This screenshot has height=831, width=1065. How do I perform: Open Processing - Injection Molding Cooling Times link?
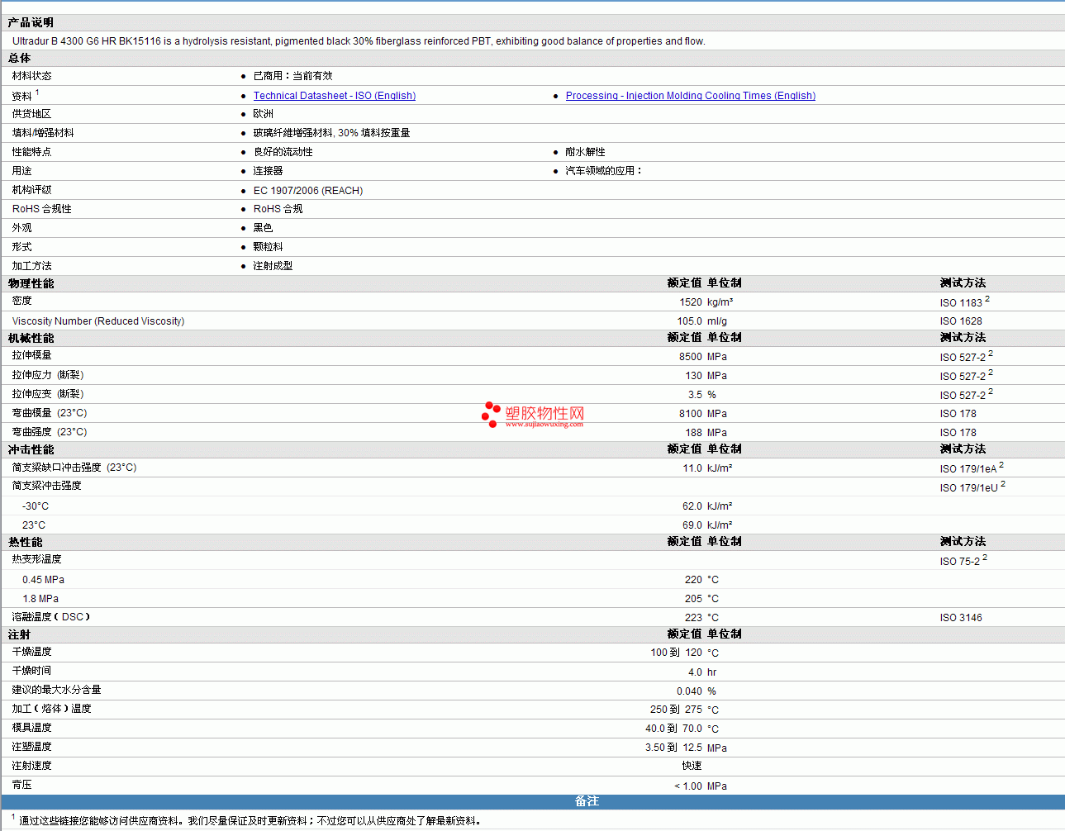click(x=691, y=96)
